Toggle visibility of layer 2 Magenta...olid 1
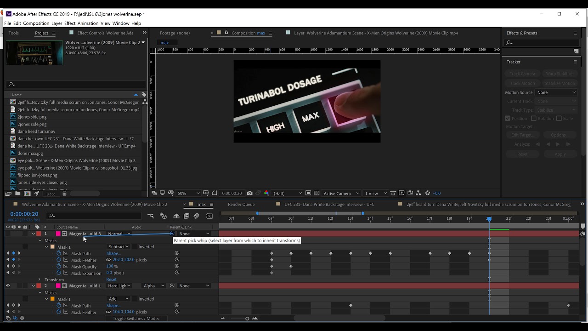The image size is (588, 331). coord(8,286)
